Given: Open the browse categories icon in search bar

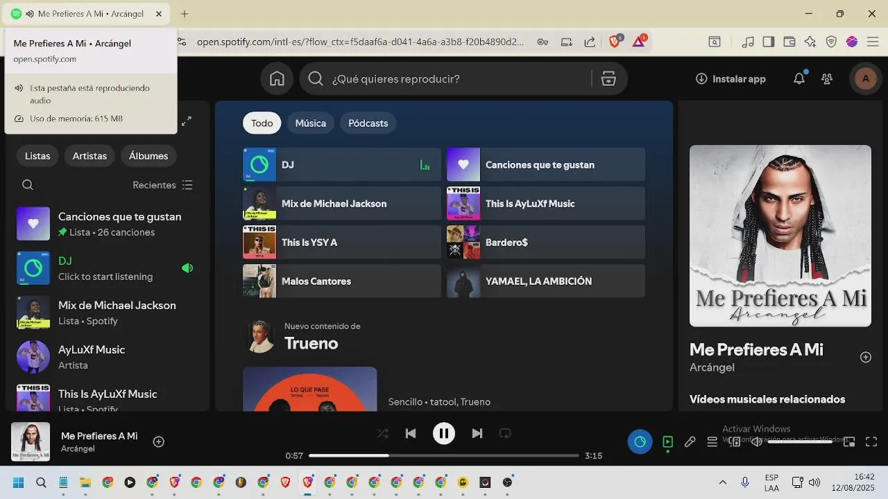Looking at the screenshot, I should [x=608, y=79].
